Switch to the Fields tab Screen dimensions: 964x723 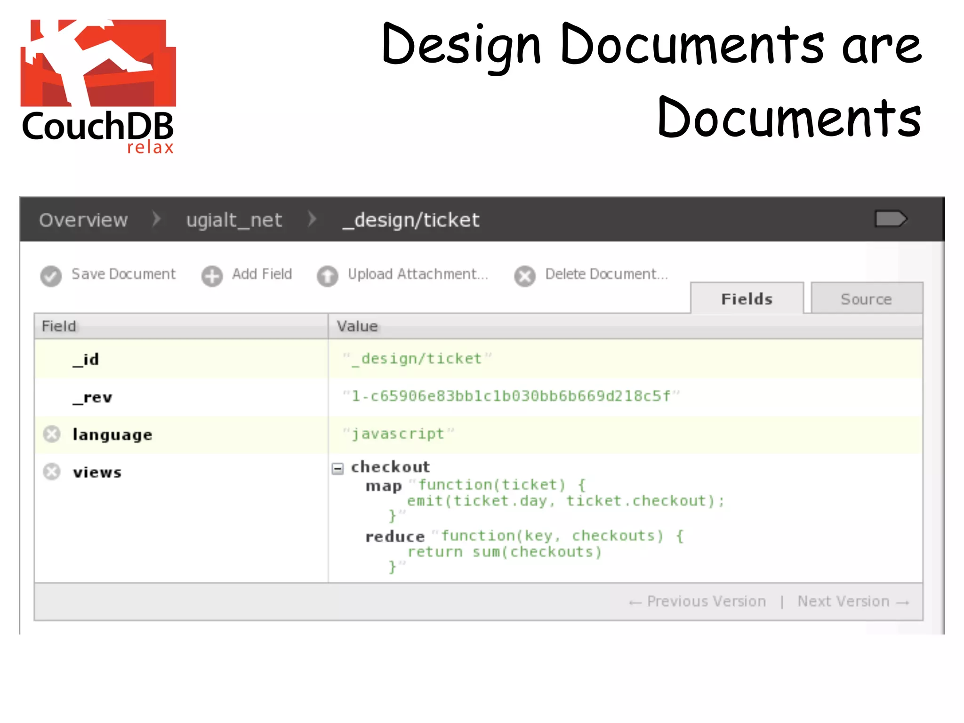(747, 298)
